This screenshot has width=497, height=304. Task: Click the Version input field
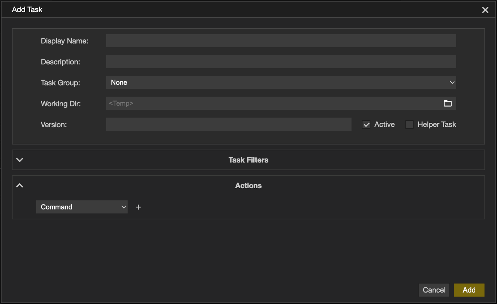pos(229,124)
